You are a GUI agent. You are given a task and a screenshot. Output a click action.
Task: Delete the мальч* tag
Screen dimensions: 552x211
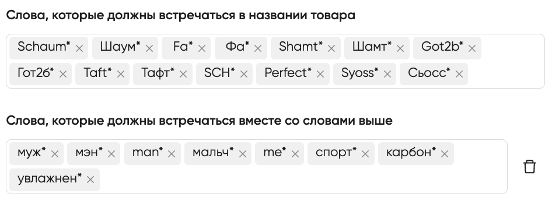[243, 154]
